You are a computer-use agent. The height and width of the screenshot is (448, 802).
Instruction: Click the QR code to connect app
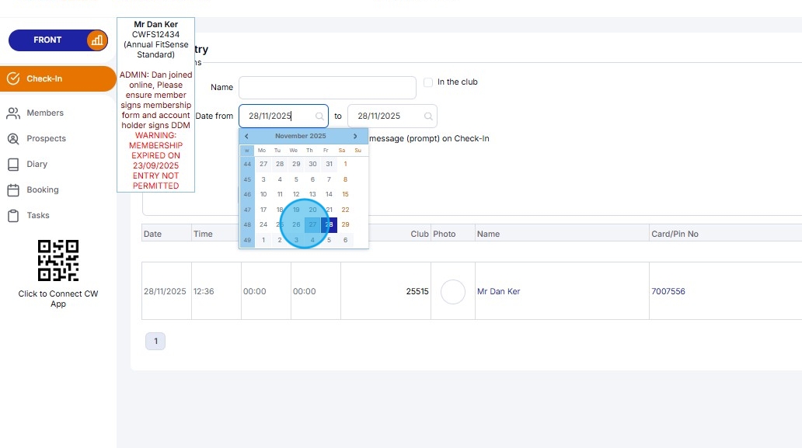(x=58, y=261)
